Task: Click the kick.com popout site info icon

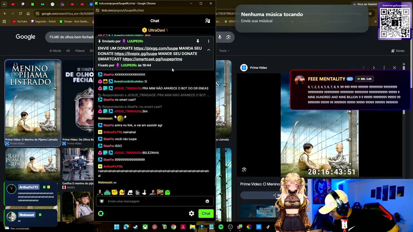Action: tap(98, 10)
